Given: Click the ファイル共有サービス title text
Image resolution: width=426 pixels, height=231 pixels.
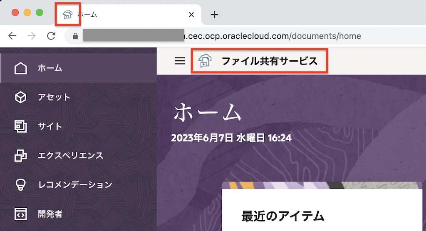Looking at the screenshot, I should tap(270, 61).
